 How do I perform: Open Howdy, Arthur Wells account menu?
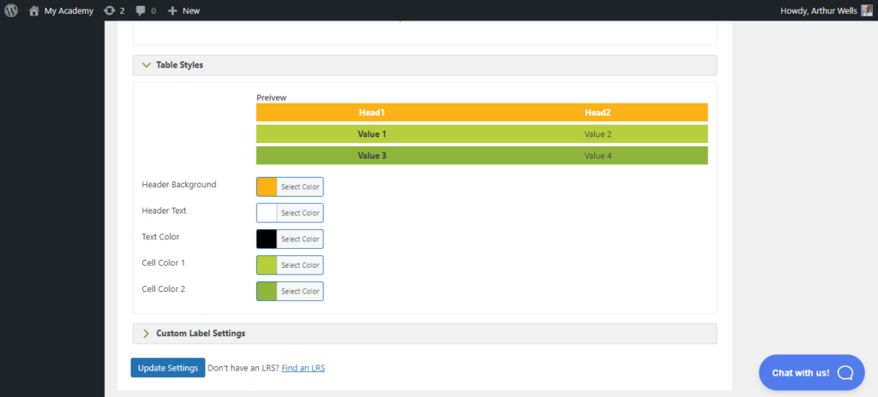point(826,10)
